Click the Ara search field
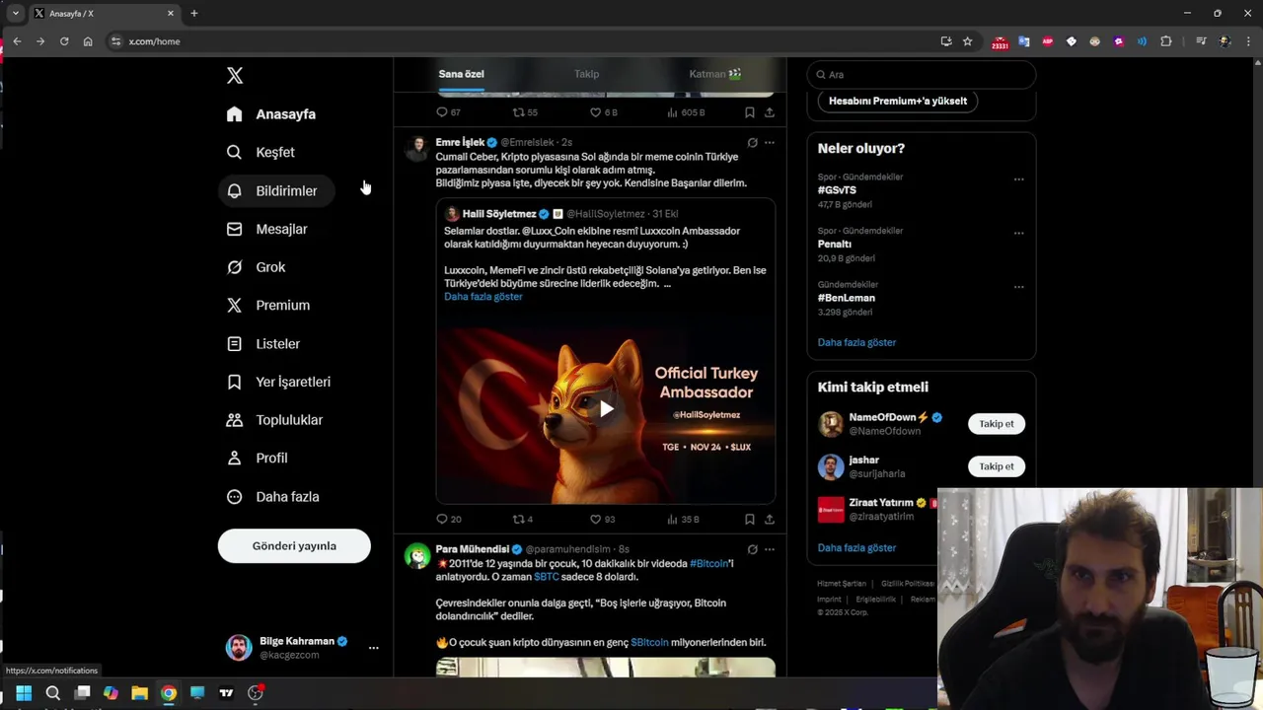 922,74
